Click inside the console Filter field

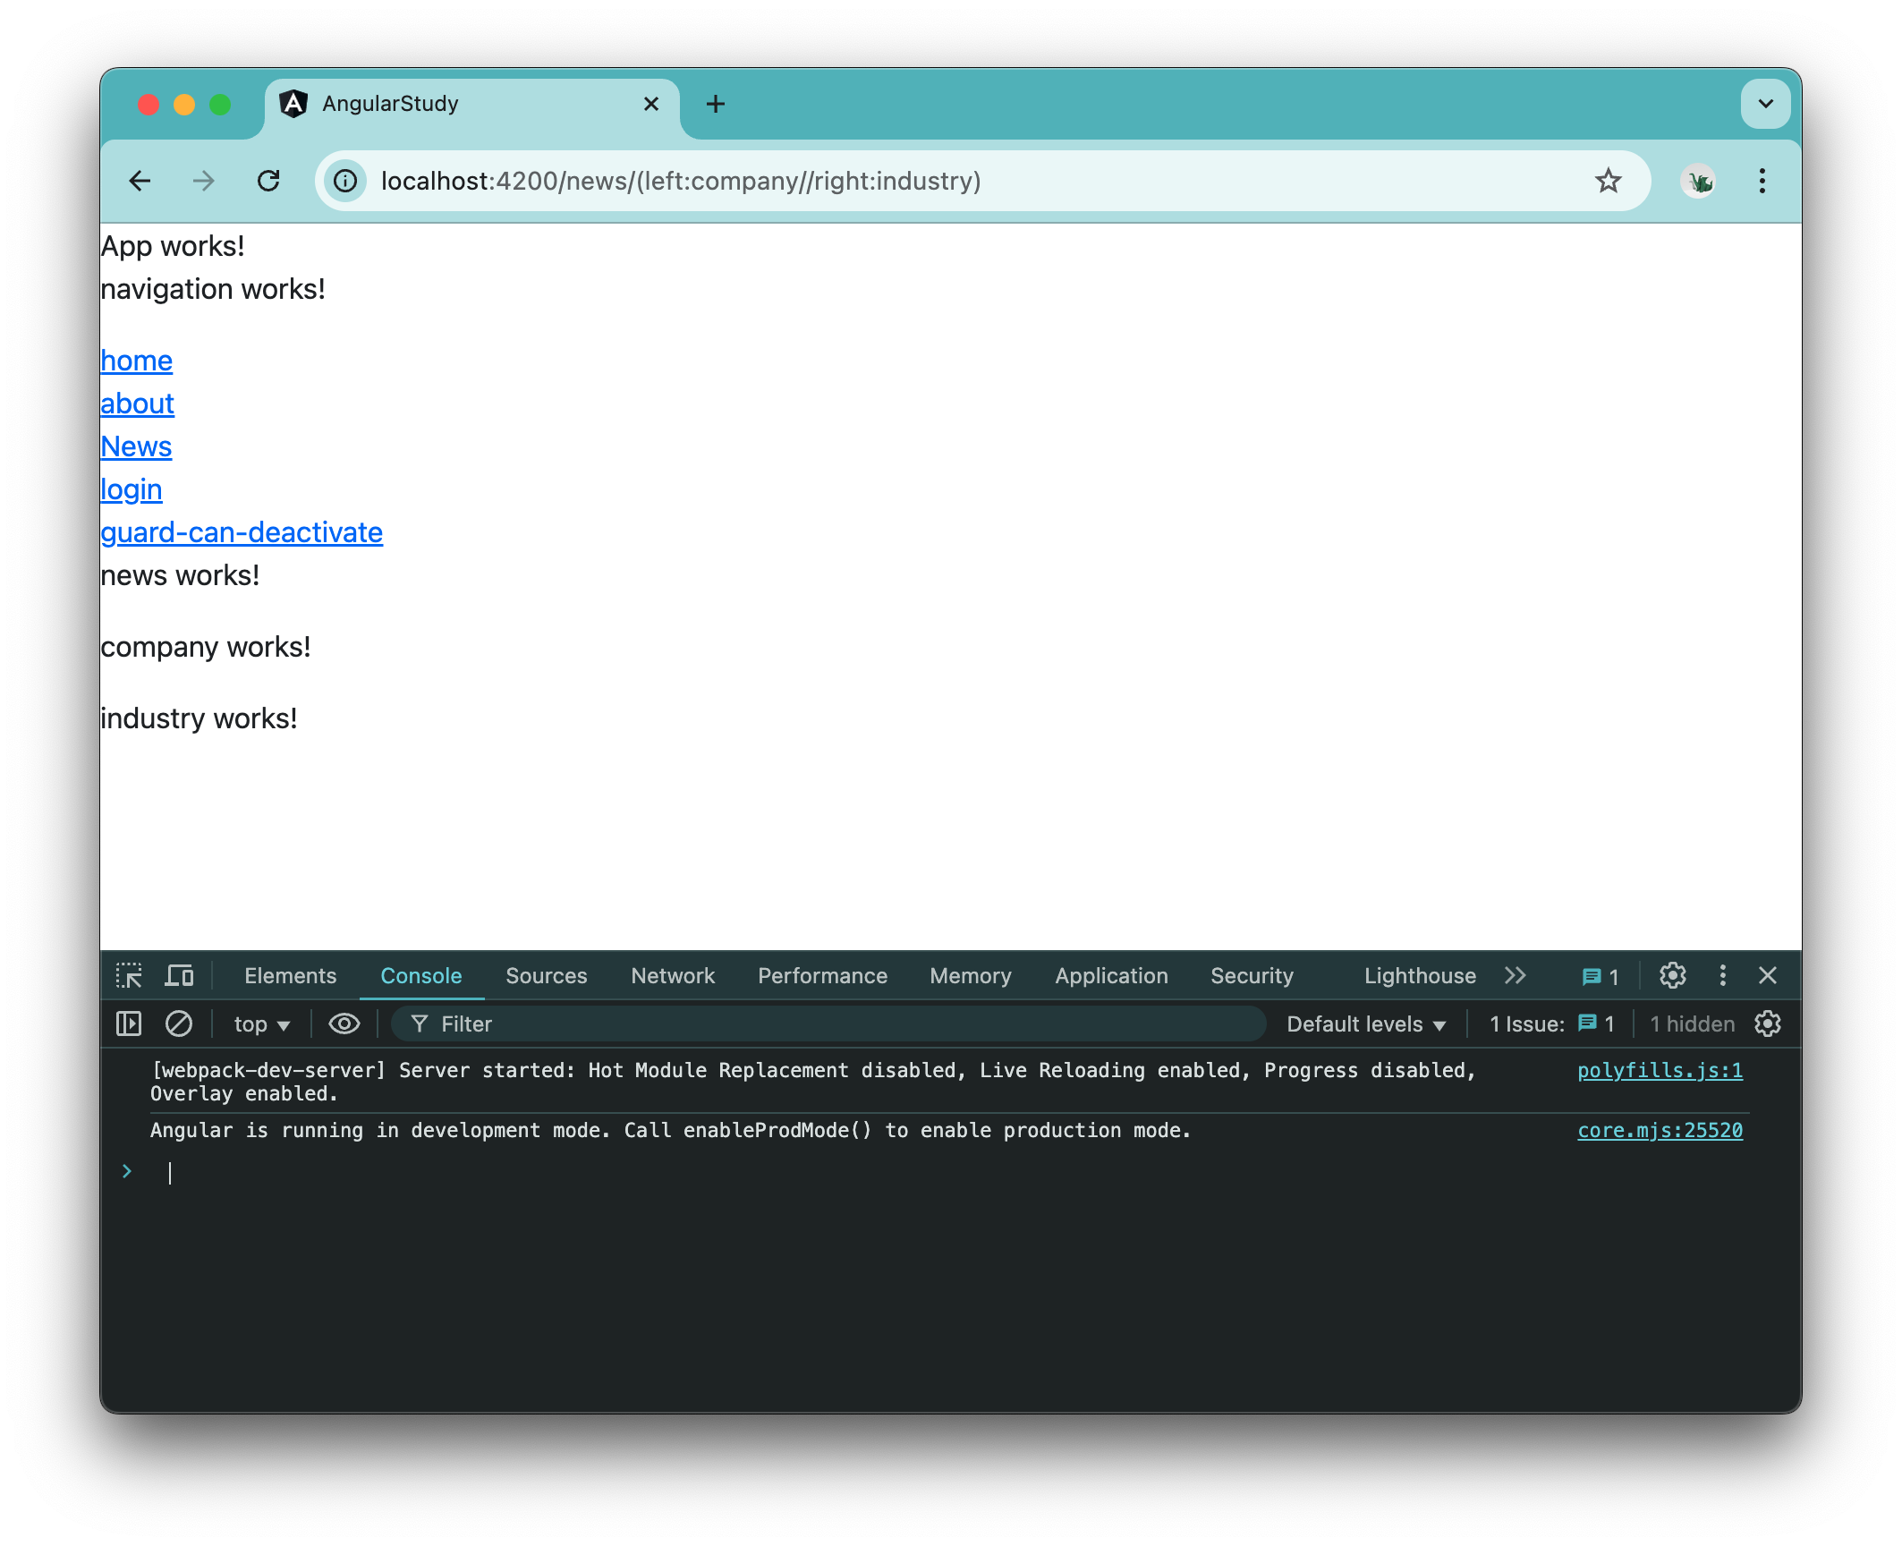coord(626,1024)
